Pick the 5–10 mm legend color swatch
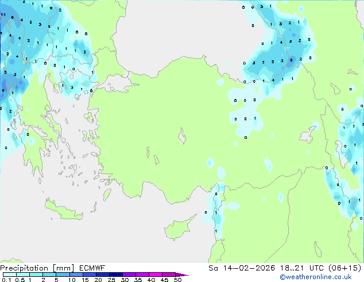 (63, 275)
